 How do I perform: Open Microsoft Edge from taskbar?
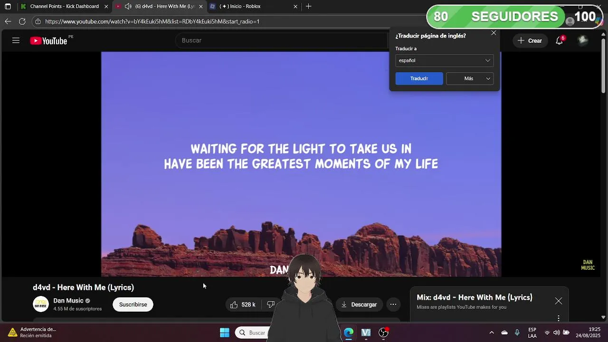coord(349,332)
